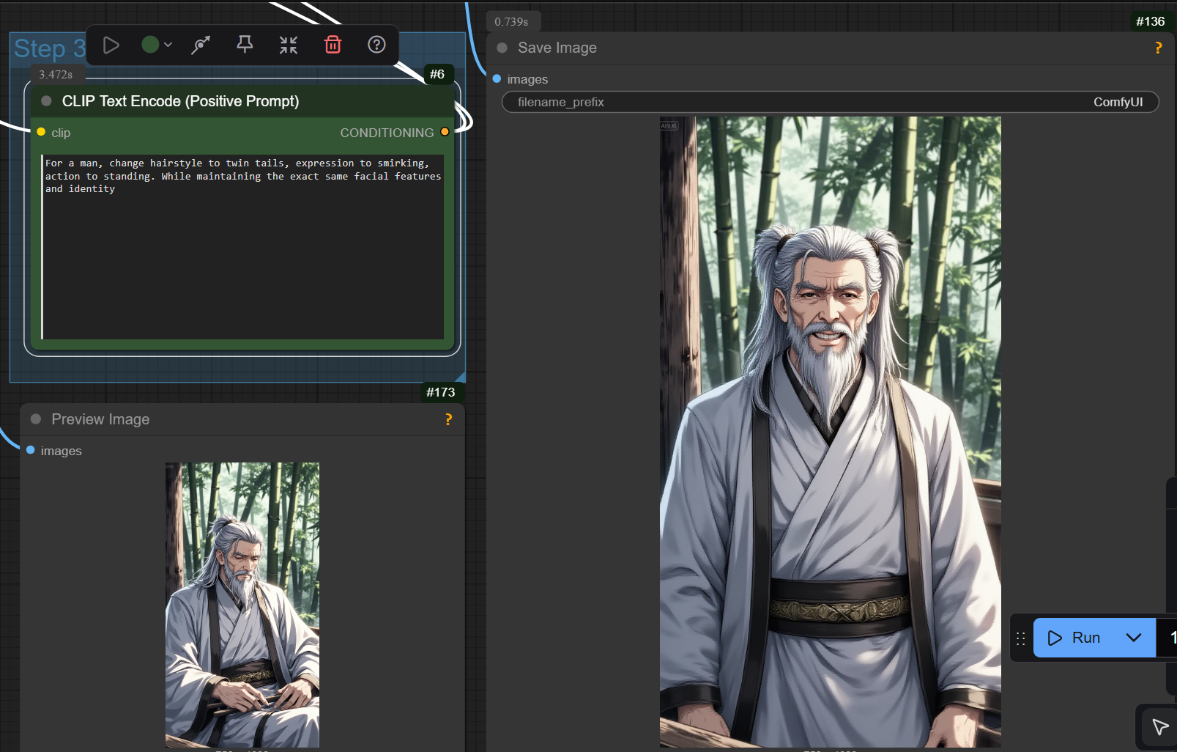Click the yellow clip input connector
1177x752 pixels.
coord(41,132)
